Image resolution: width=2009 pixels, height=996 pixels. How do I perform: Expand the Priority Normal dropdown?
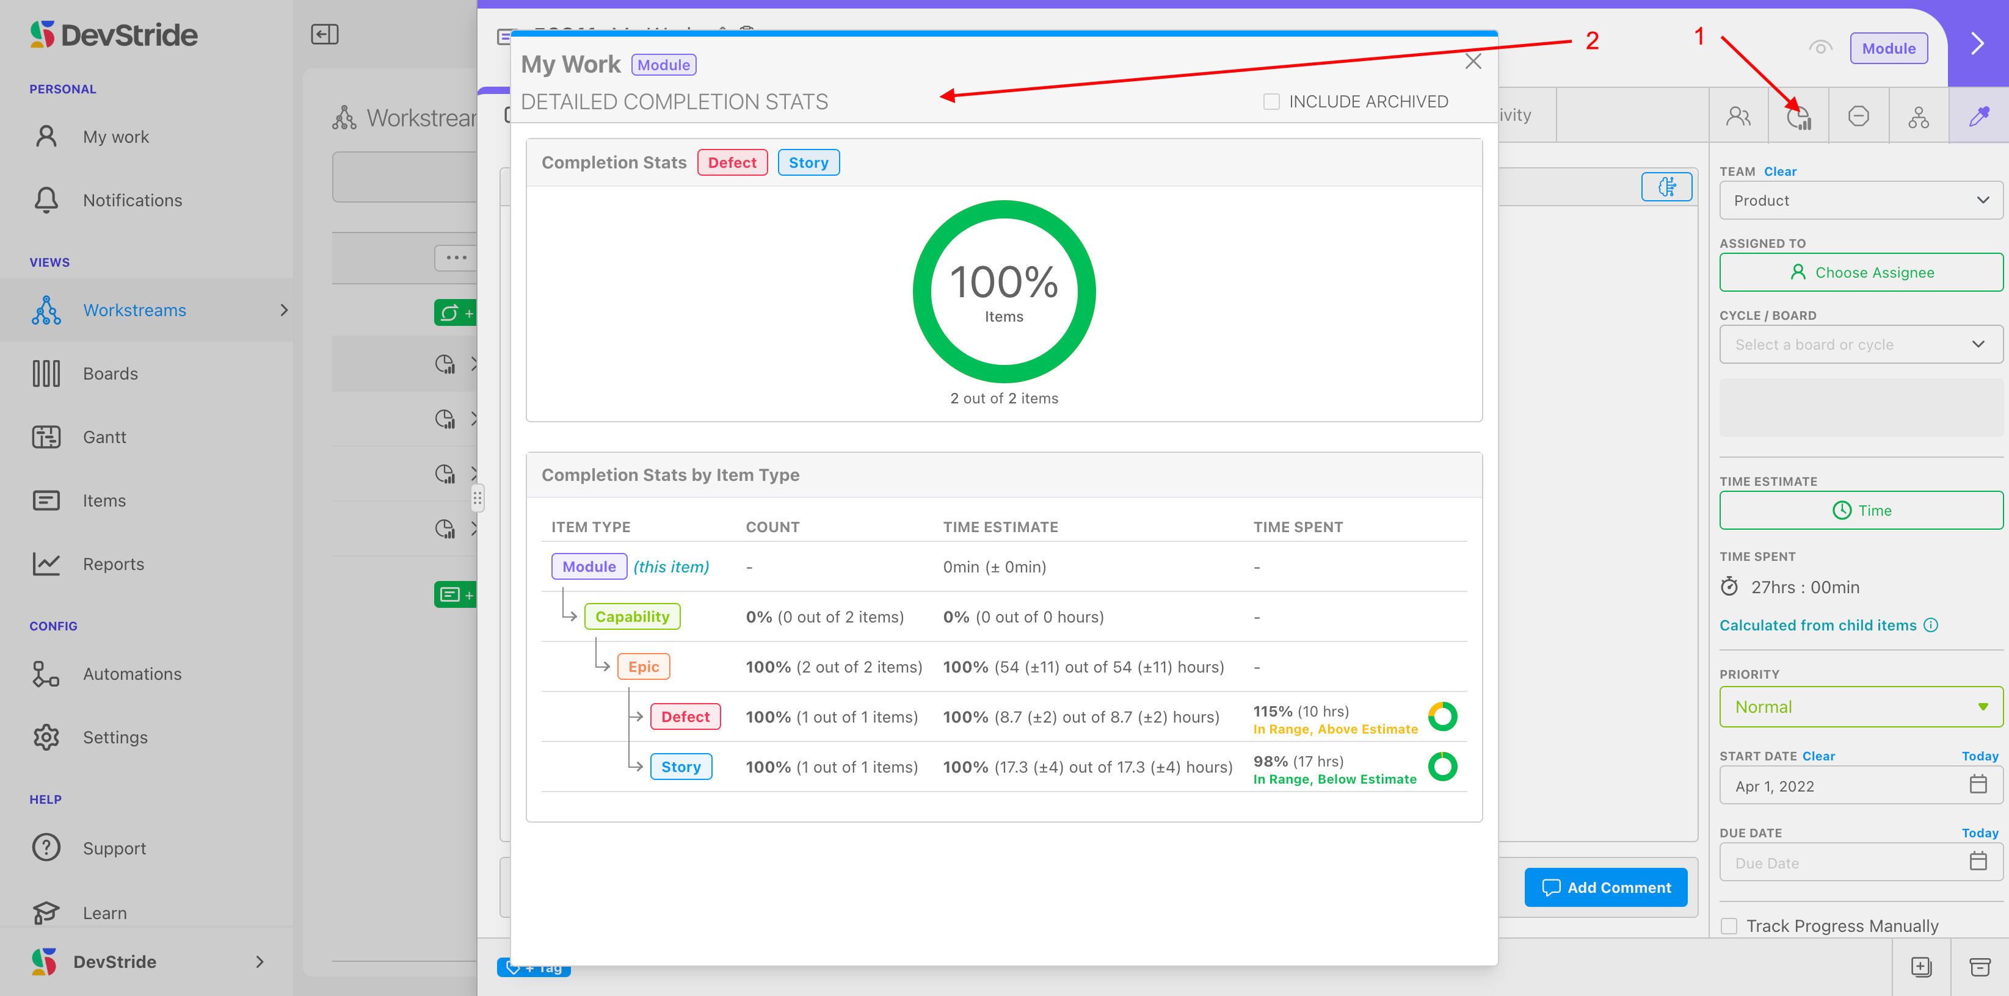(1860, 707)
